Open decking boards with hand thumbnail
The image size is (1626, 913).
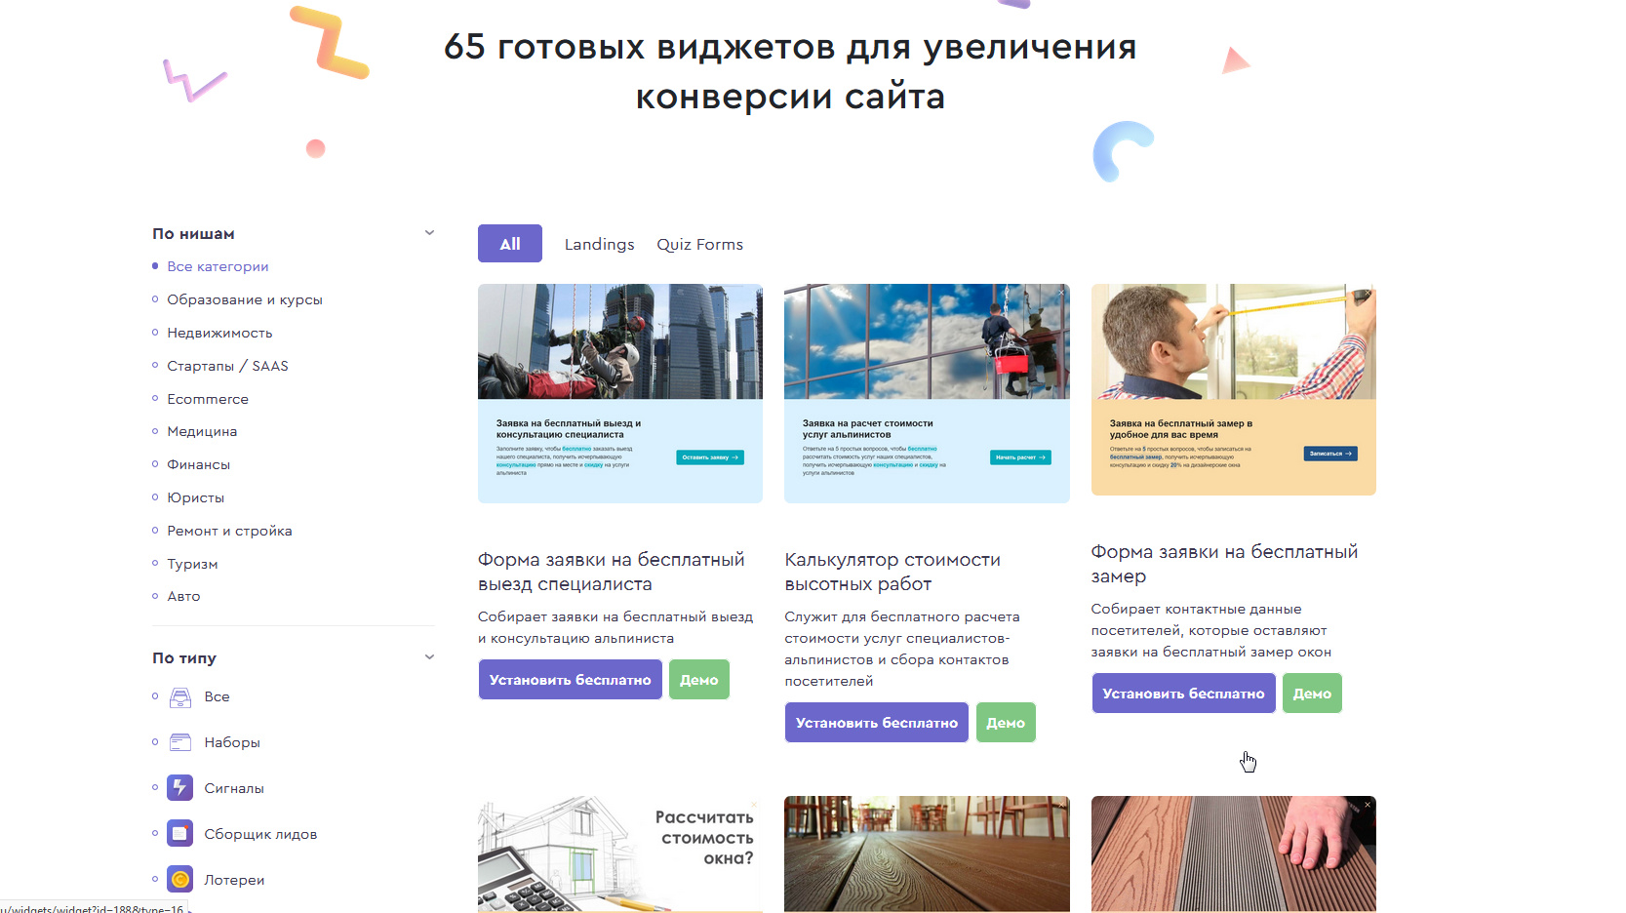pos(1234,854)
